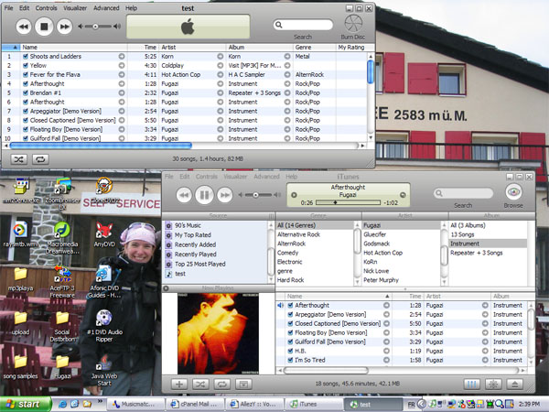Open the AceFTP 3 Freeware desktop icon
Viewport: 549px width, 412px height.
62,282
